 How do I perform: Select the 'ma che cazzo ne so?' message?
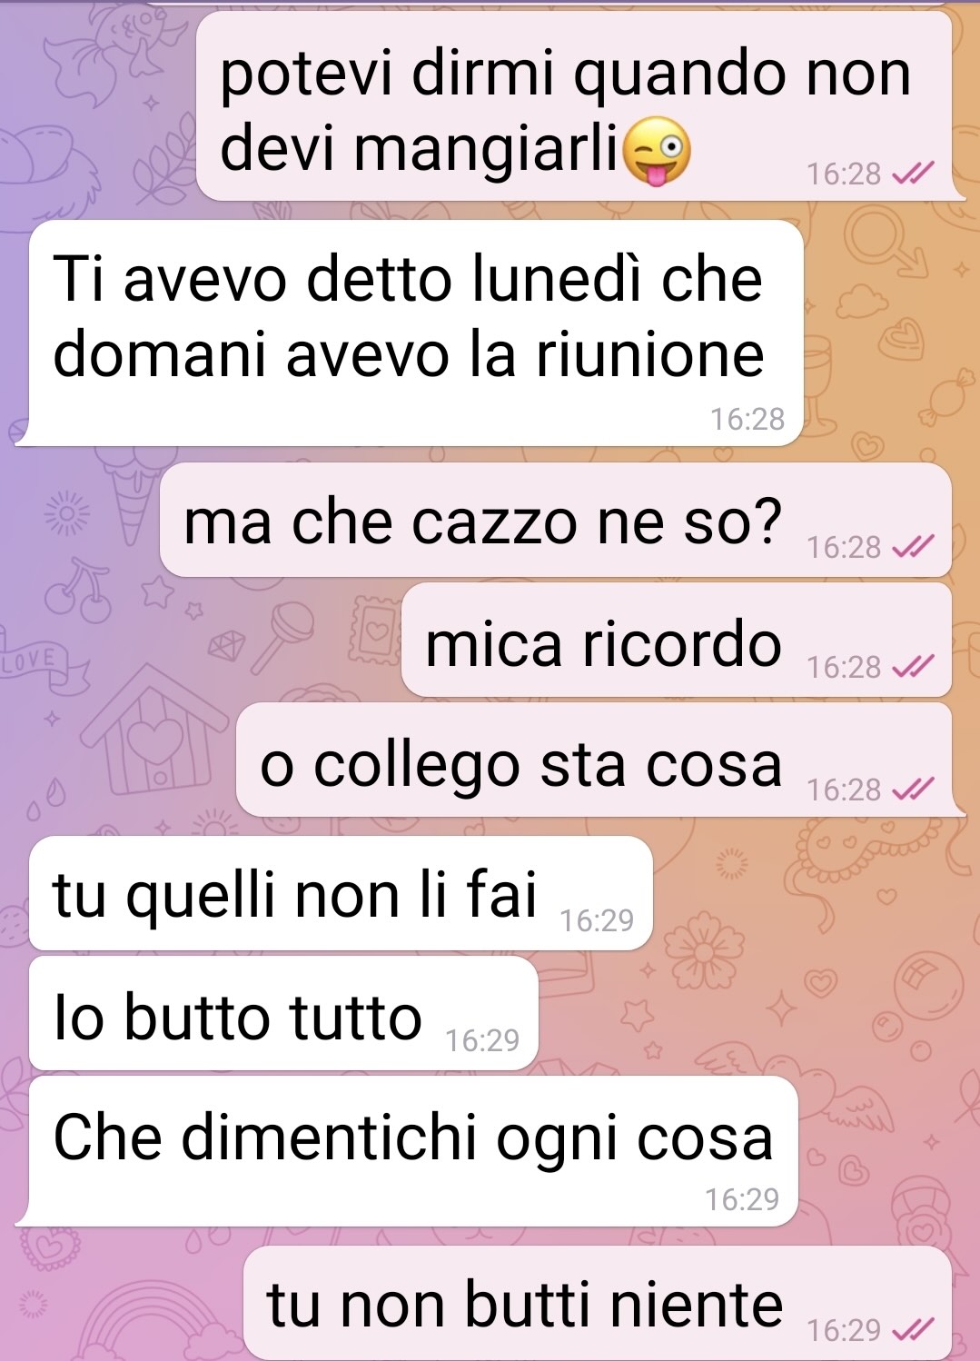pos(556,520)
